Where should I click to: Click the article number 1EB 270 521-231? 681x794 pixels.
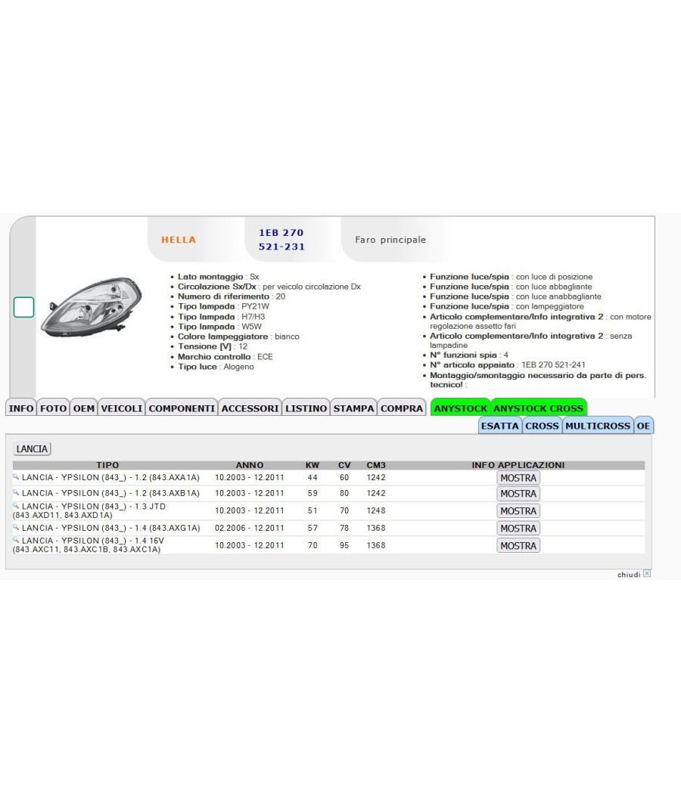tap(281, 240)
